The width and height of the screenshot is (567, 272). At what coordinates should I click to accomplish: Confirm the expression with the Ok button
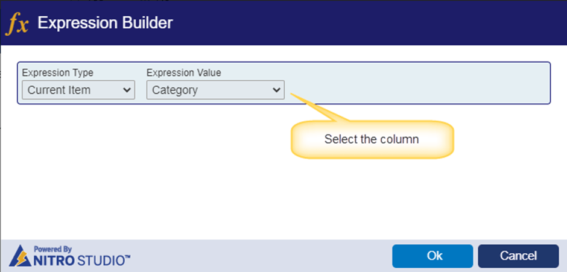(432, 256)
